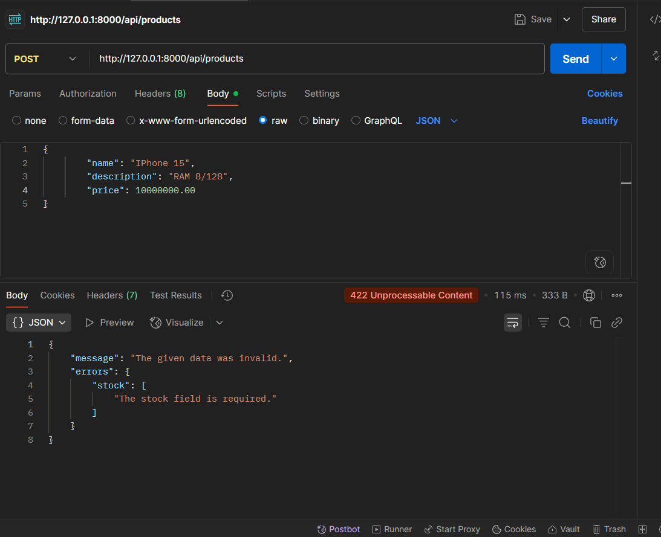Click the Beautify link
The width and height of the screenshot is (661, 537).
pos(599,120)
